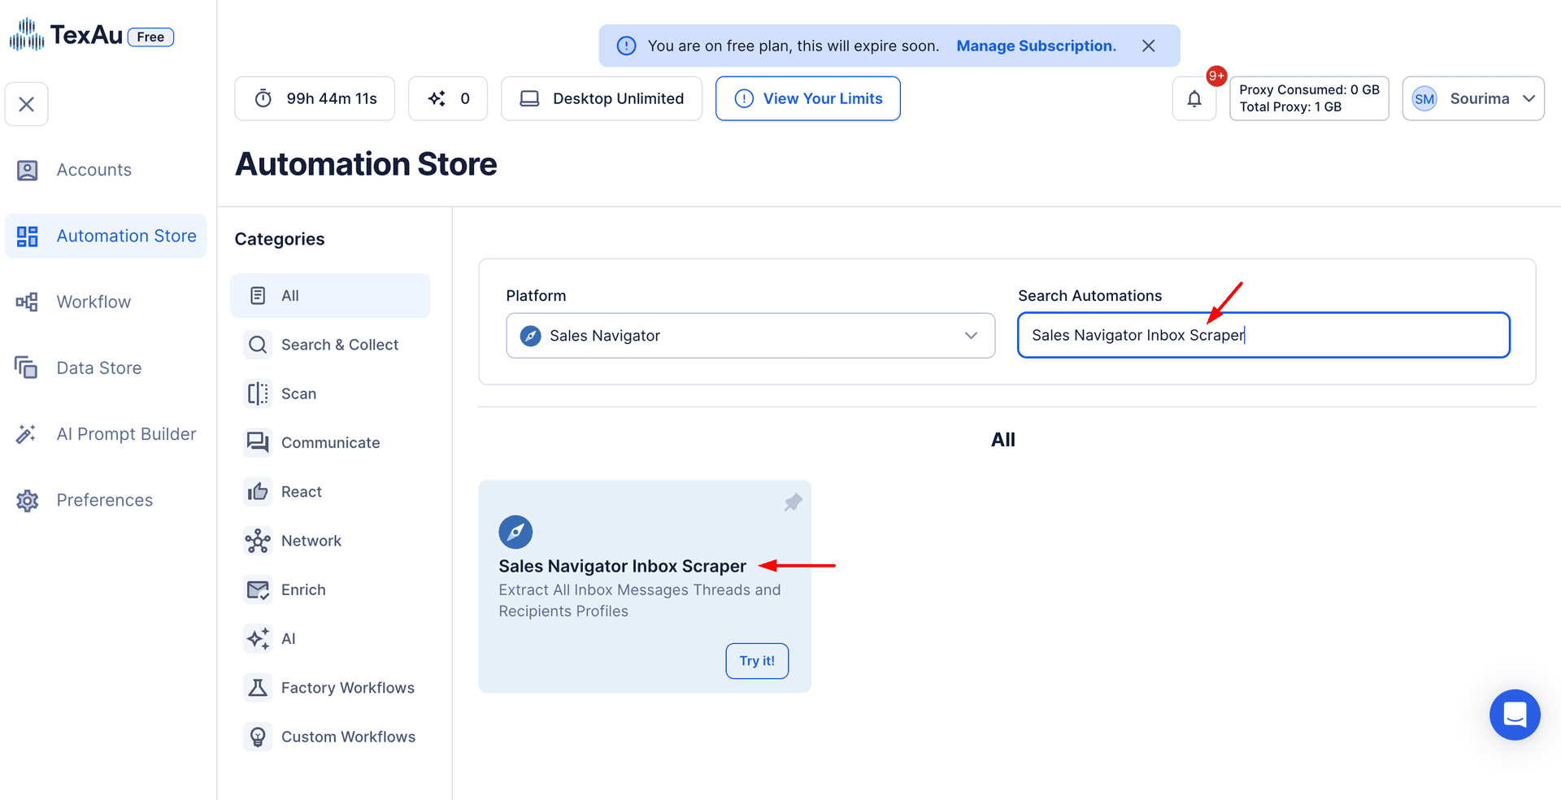The height and width of the screenshot is (800, 1561).
Task: Click the AI sparkle category icon
Action: 258,638
